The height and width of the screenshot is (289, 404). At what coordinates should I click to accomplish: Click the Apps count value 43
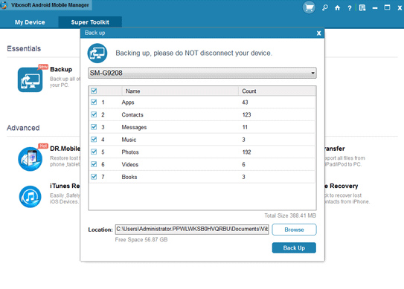tap(245, 103)
